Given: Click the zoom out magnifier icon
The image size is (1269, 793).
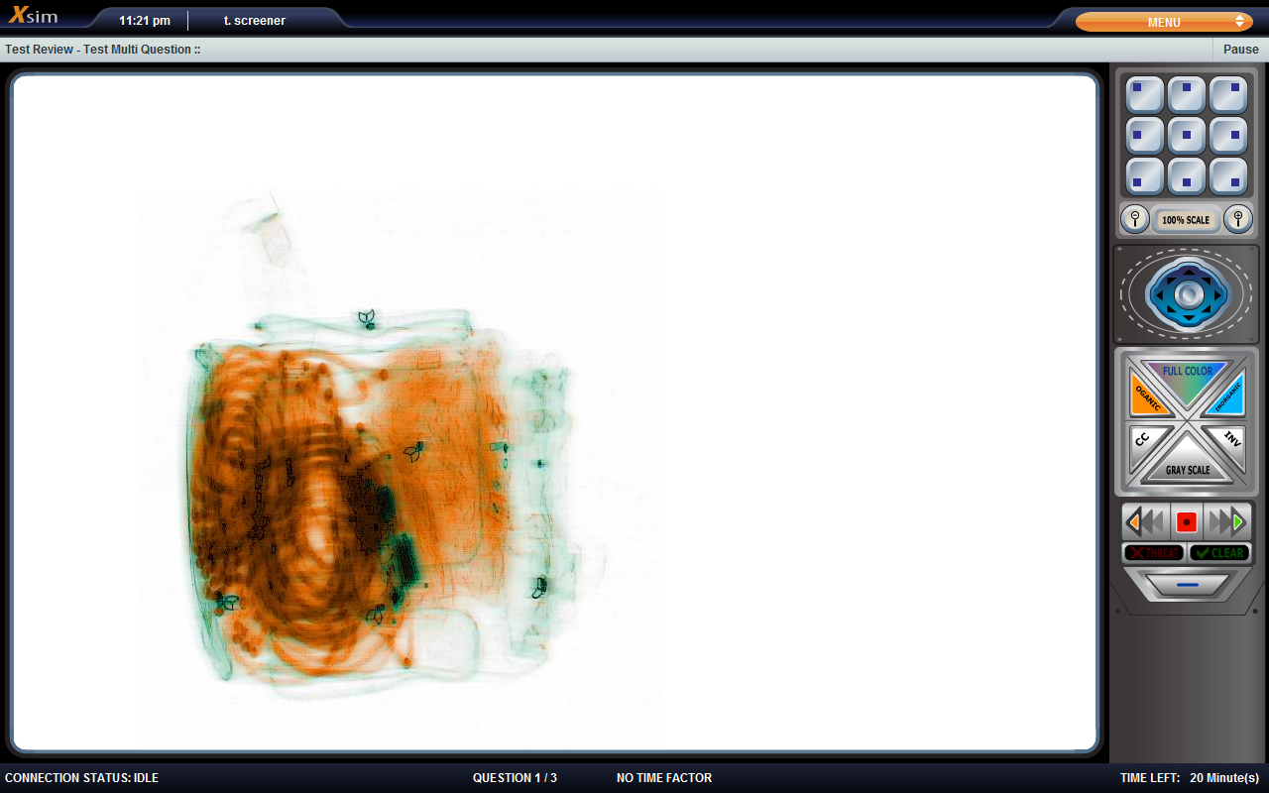Looking at the screenshot, I should point(1134,219).
